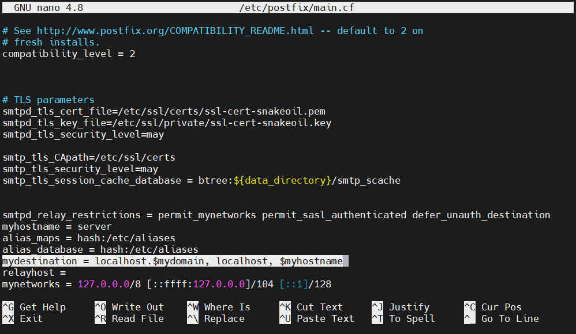This screenshot has width=576, height=334.
Task: Click $myhostname in highlighted line
Action: coord(311,261)
